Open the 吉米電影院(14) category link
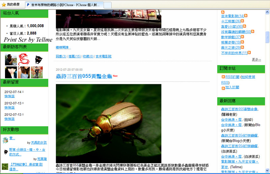 pos(233,16)
